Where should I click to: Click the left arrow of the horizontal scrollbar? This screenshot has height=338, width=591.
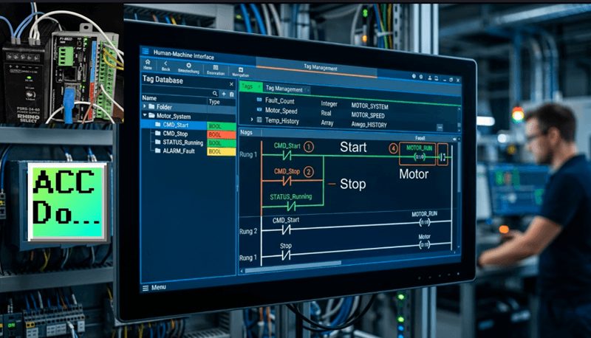click(x=242, y=271)
